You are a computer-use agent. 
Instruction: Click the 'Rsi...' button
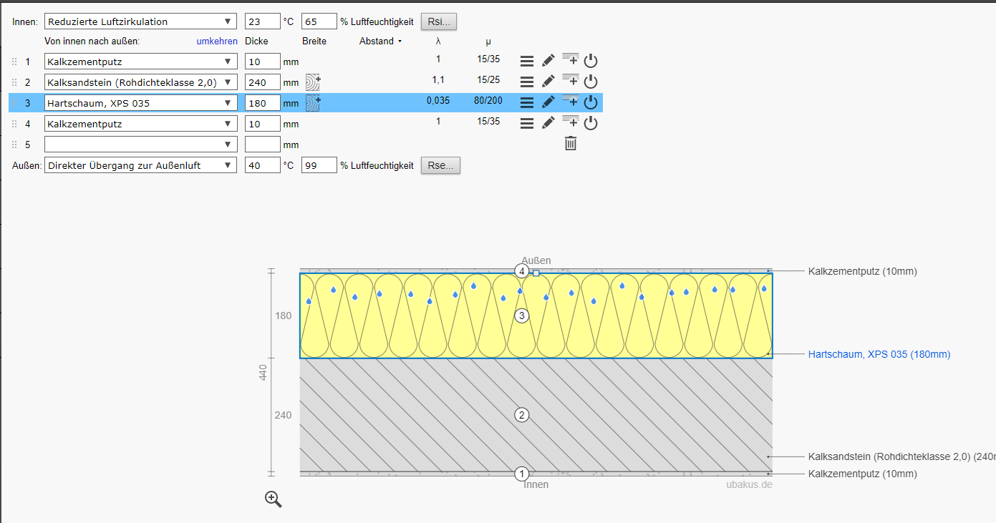click(438, 21)
